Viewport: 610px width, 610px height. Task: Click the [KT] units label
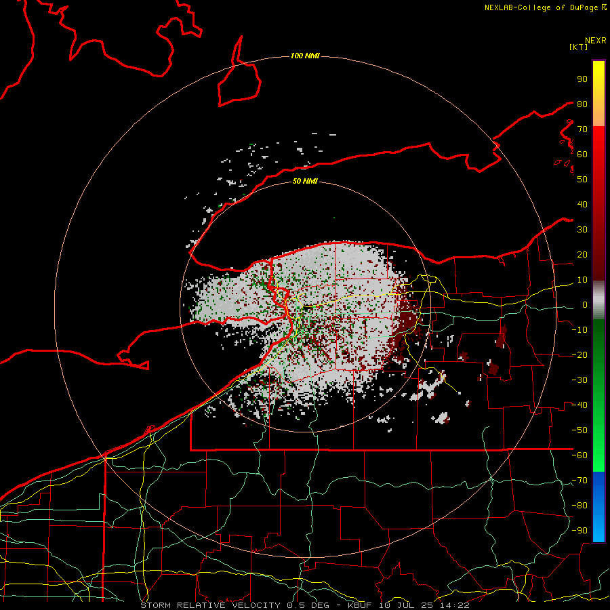(578, 47)
